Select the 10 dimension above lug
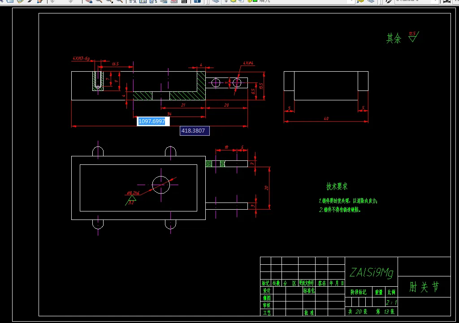 tap(226, 147)
